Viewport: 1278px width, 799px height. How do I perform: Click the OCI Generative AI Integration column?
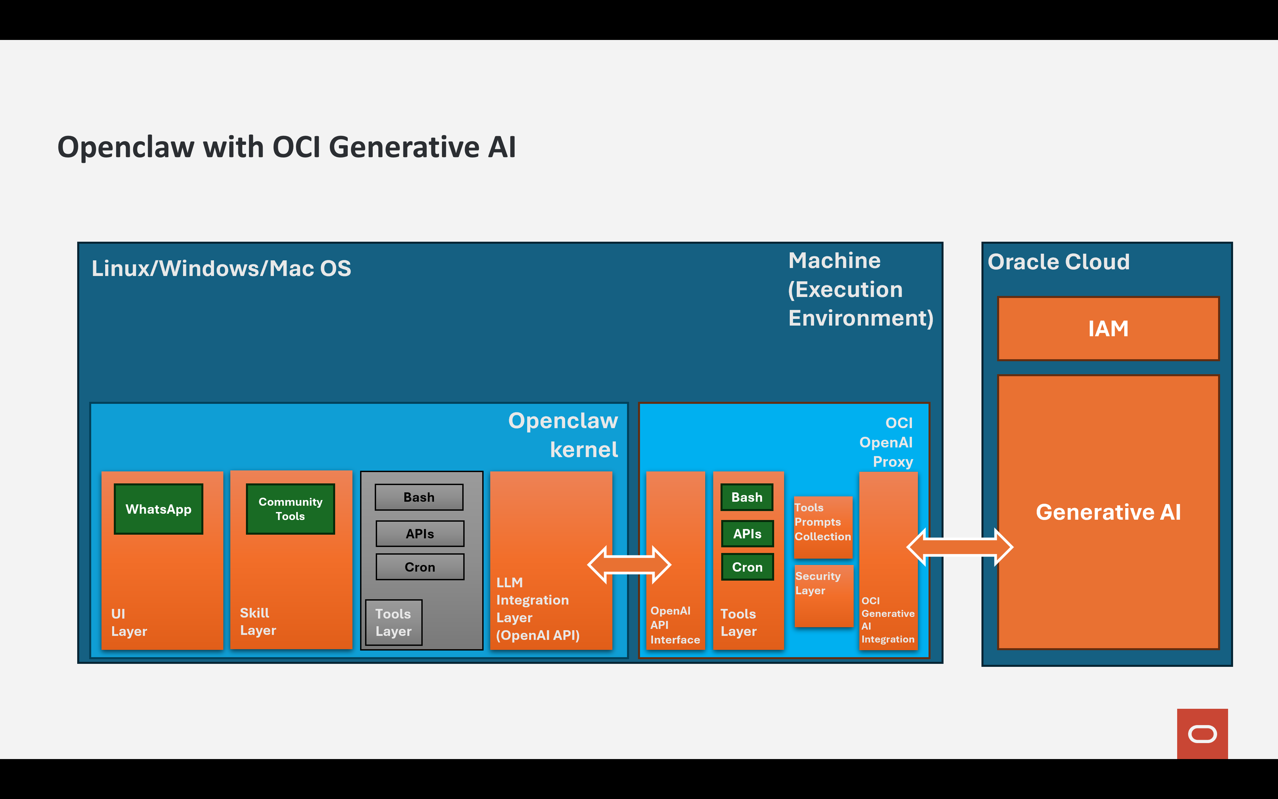click(888, 507)
